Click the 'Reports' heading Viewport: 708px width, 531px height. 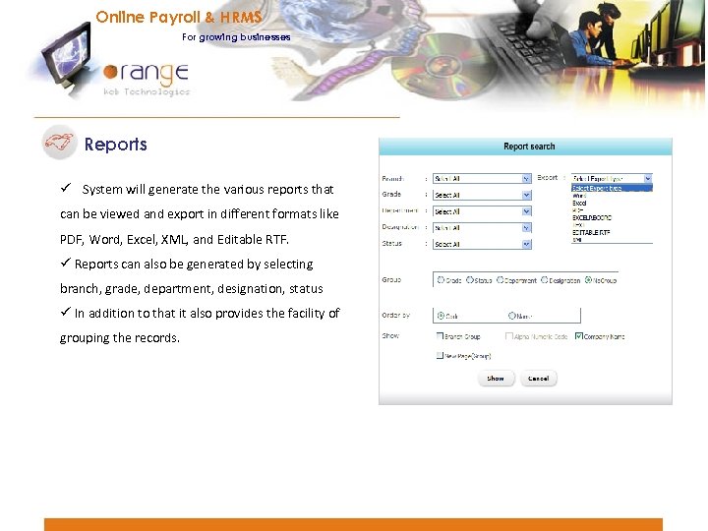[116, 144]
